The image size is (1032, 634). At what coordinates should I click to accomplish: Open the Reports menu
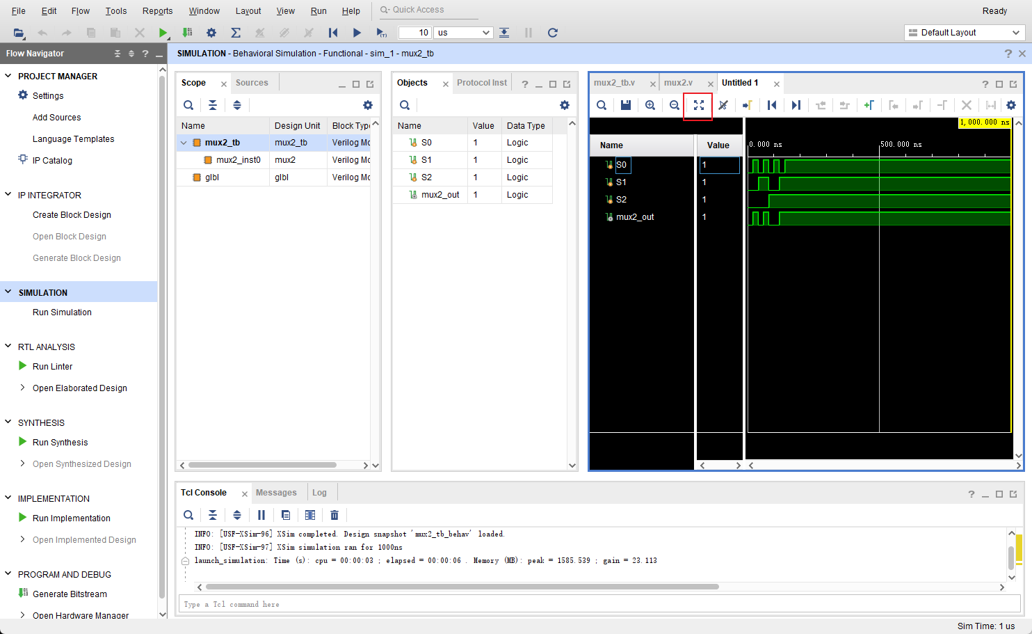(x=157, y=11)
